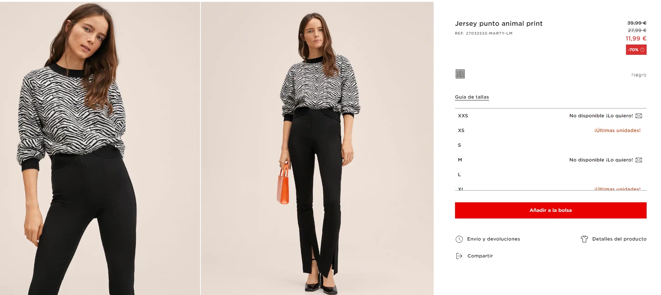Select size XS

[x=551, y=131]
